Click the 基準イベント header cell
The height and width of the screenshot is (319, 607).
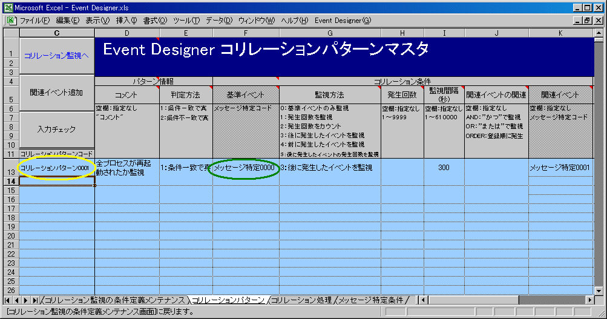246,95
